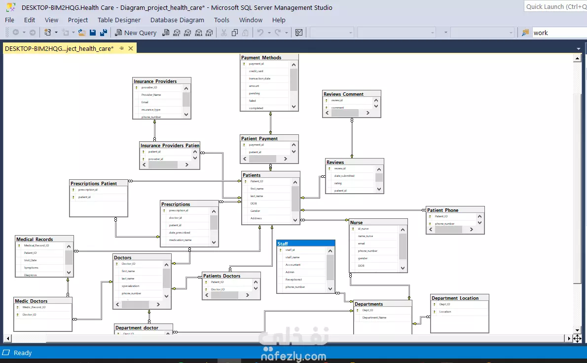Screen dimensions: 587x363
Task: Open a DAX query via toolbar icon
Action: click(x=209, y=33)
